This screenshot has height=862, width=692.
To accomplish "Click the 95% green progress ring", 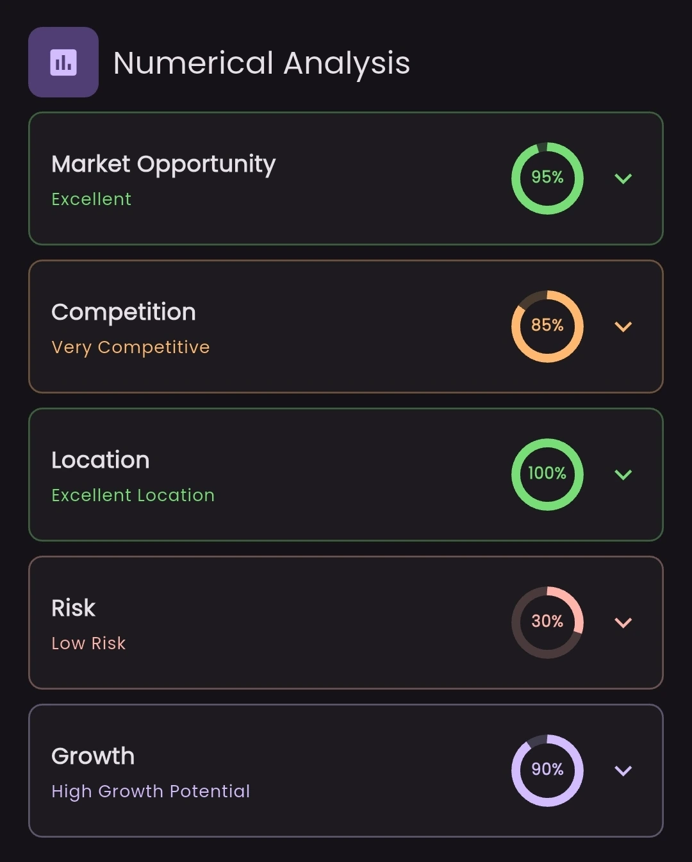I will pos(547,178).
